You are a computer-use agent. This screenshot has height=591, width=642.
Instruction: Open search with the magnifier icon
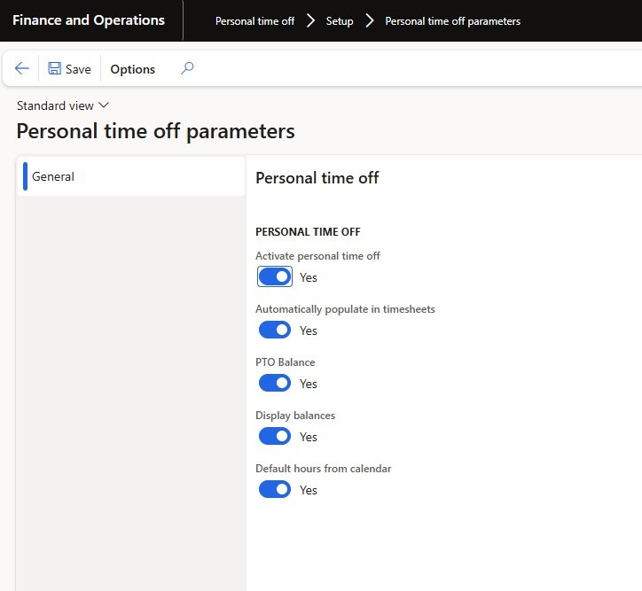tap(186, 68)
